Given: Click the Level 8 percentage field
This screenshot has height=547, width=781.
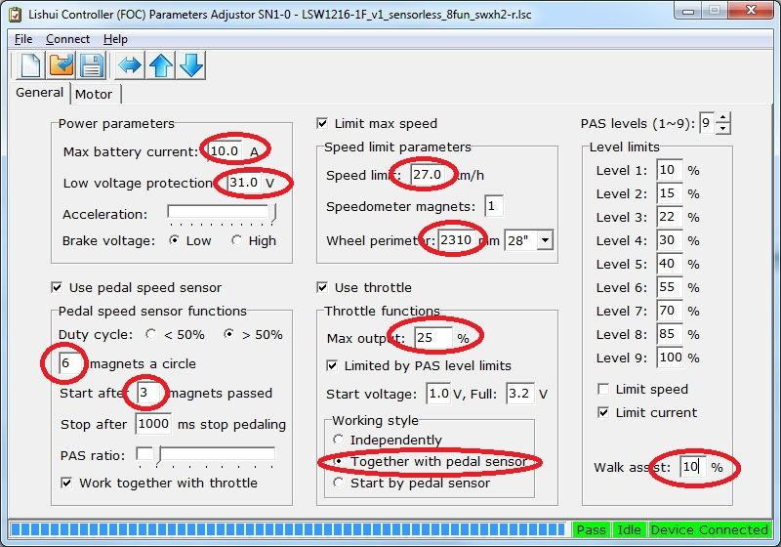Looking at the screenshot, I should pos(670,334).
